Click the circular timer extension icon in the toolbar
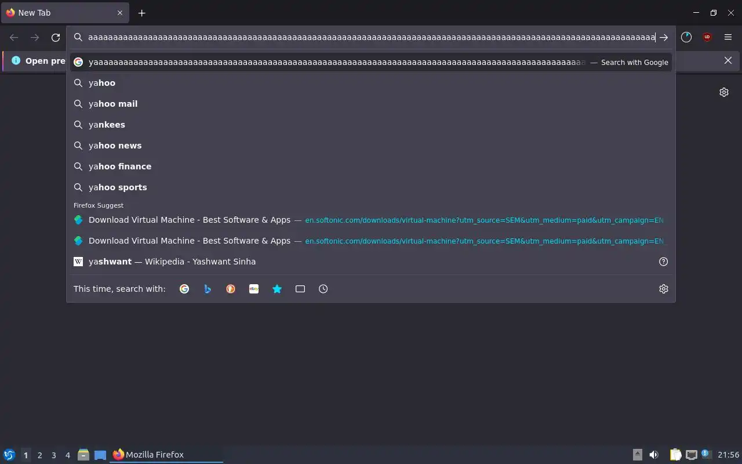This screenshot has height=464, width=742. (x=686, y=37)
